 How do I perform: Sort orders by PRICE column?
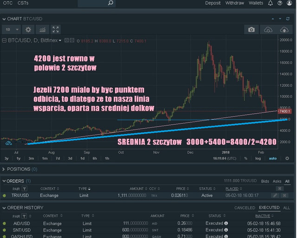[182, 189]
